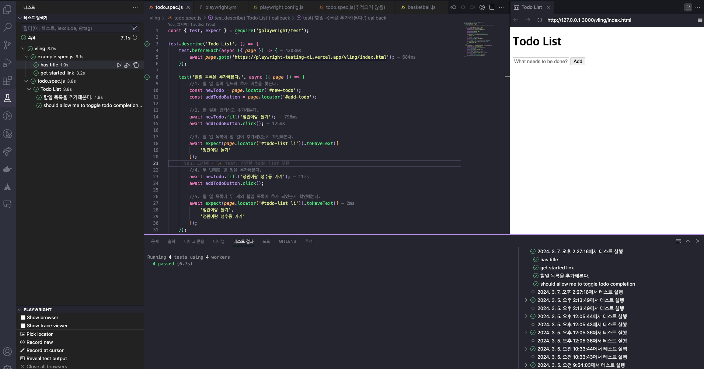The height and width of the screenshot is (369, 704).
Task: Run the 'has title' test with play icon
Action: (119, 65)
